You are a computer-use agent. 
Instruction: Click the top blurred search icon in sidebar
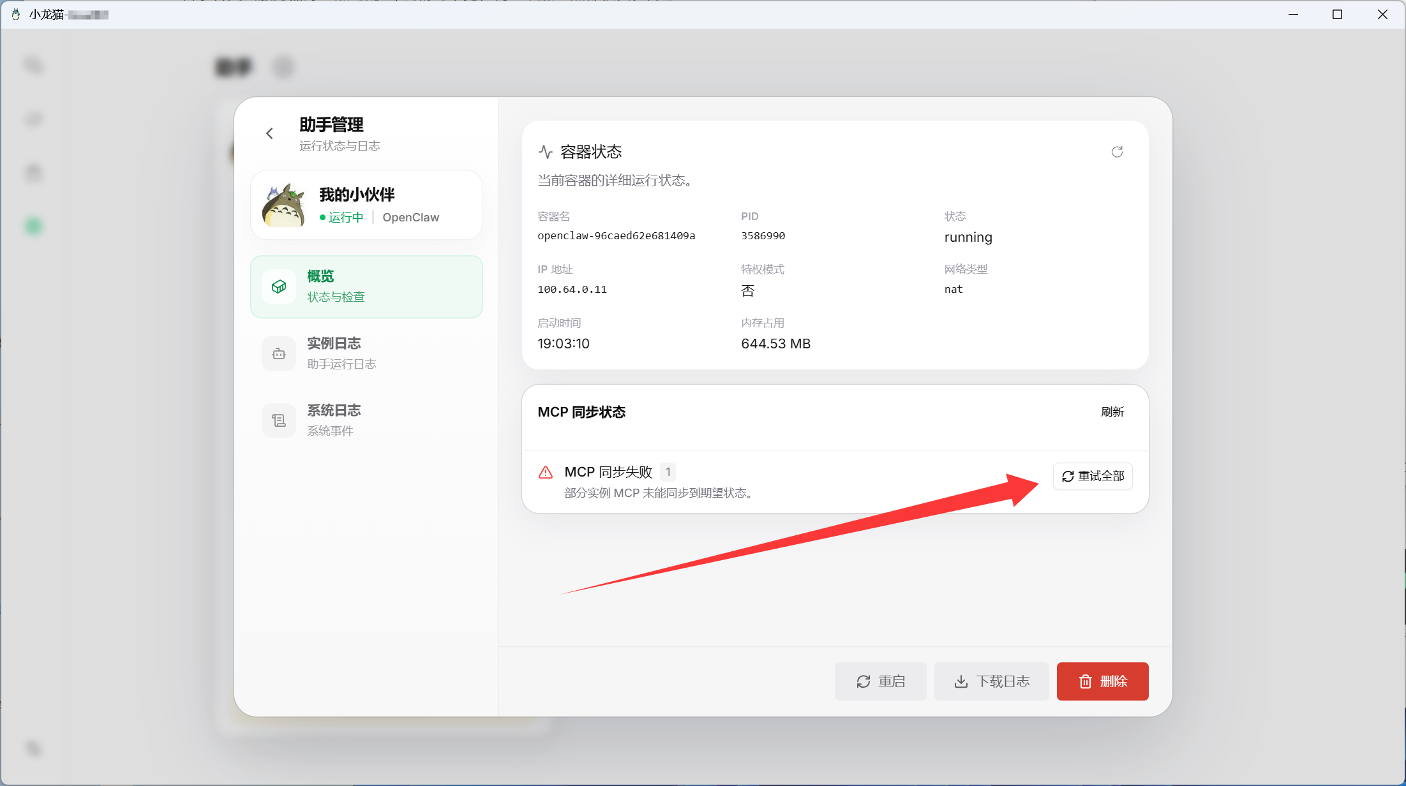click(x=34, y=66)
